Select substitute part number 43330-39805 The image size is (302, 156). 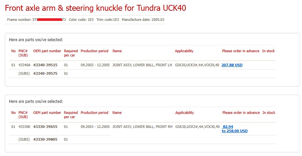(x=45, y=139)
